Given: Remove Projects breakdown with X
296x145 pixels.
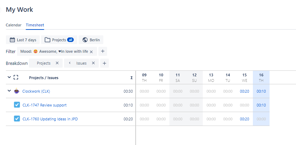Looking at the screenshot, I should pyautogui.click(x=57, y=63).
